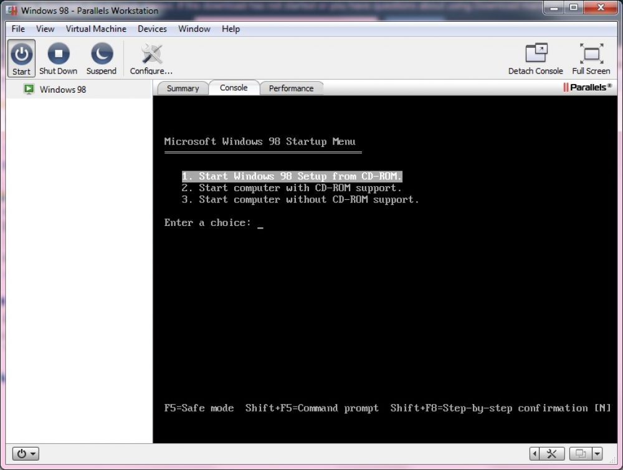Click 'Microsoft Windows 98 Startup Menu' heading

[260, 142]
